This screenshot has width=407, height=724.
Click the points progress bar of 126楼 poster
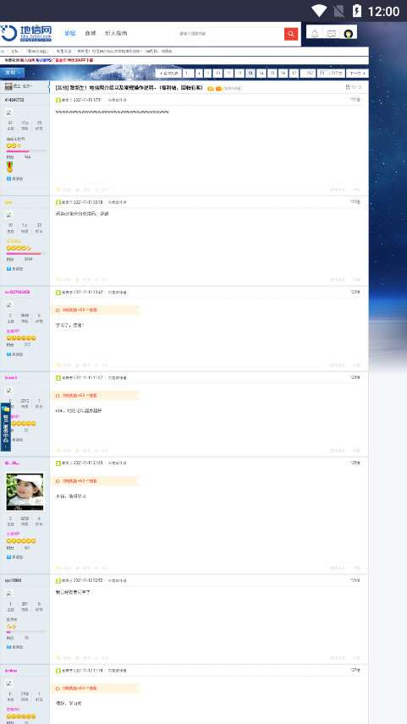[x=26, y=632]
